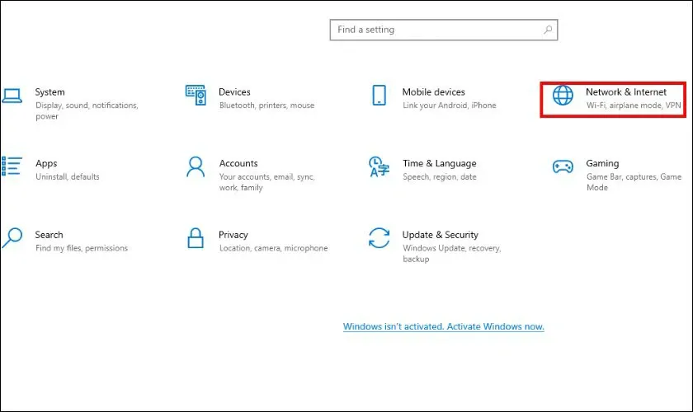
Task: Select the 'Update & Security' heading text
Action: click(440, 235)
